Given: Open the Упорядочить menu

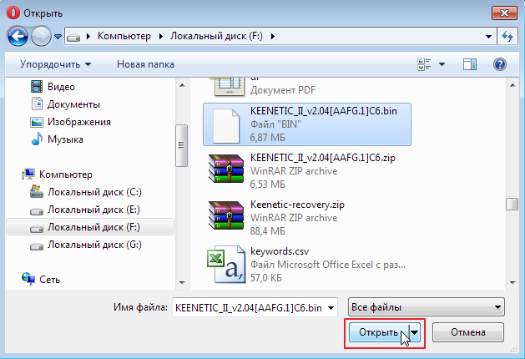Looking at the screenshot, I should pyautogui.click(x=55, y=64).
